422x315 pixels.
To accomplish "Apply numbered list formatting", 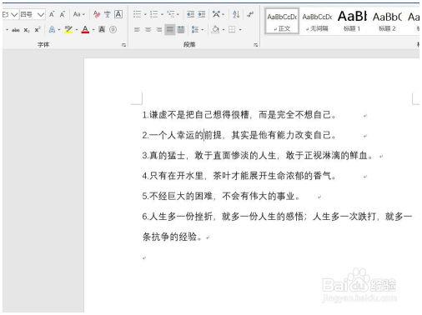I will (153, 14).
